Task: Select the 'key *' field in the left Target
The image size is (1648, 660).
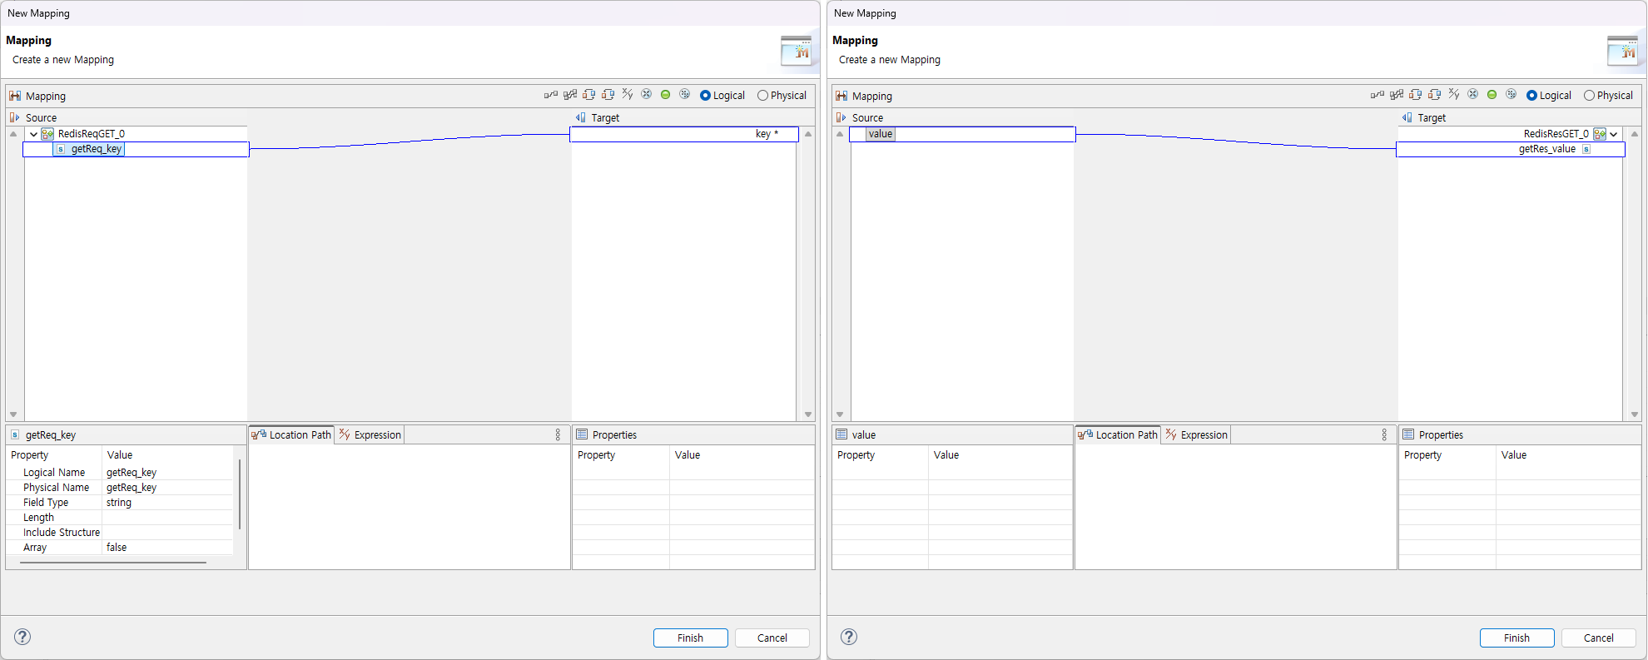Action: [684, 134]
